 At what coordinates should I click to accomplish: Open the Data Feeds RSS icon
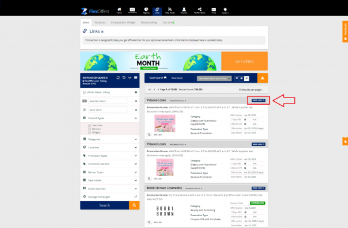(170, 10)
